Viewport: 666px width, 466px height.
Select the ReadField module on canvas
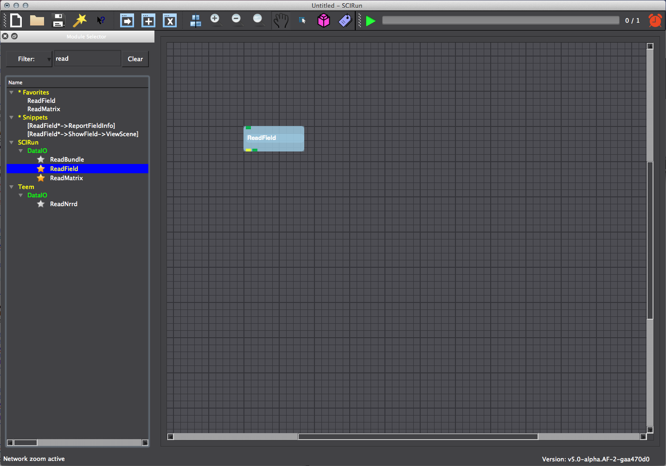274,138
